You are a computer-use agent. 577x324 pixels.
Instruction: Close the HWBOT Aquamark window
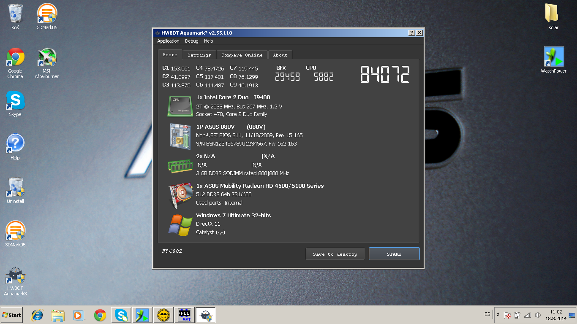click(x=419, y=33)
